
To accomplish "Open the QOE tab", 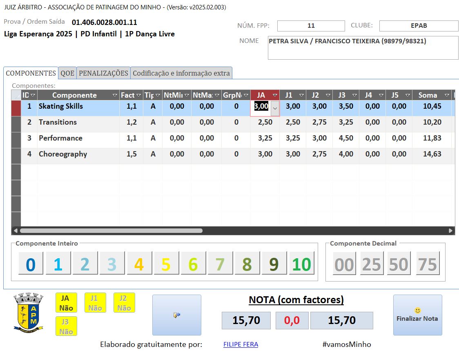I will pos(67,73).
